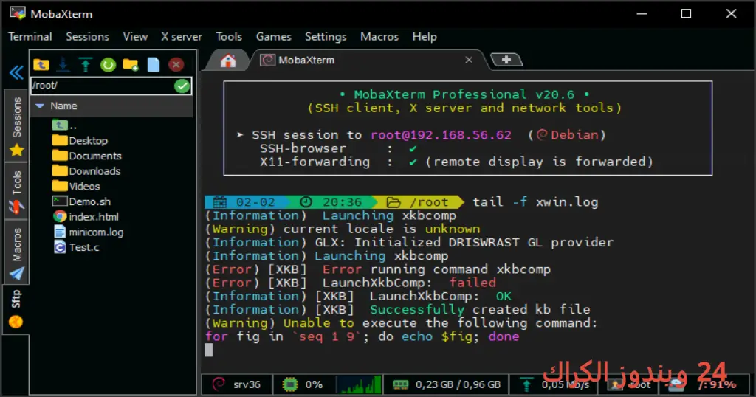The width and height of the screenshot is (756, 397).
Task: Select the minicom.log file
Action: [89, 232]
